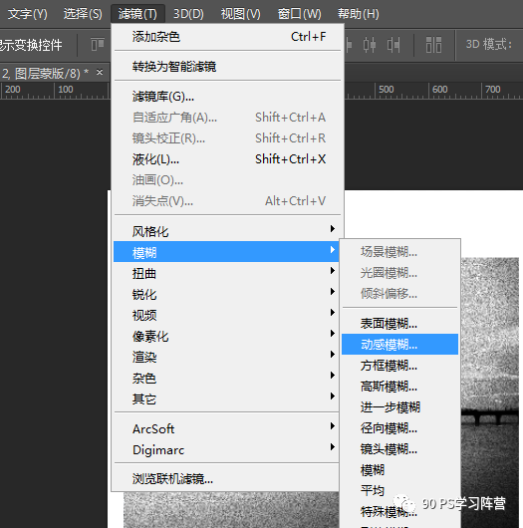Expand the 模糊 submenu
This screenshot has width=523, height=528.
[x=226, y=251]
